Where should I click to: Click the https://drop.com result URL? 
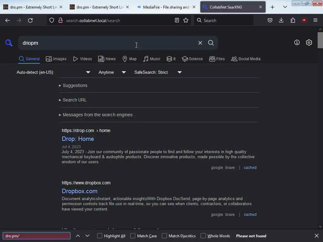point(86,131)
